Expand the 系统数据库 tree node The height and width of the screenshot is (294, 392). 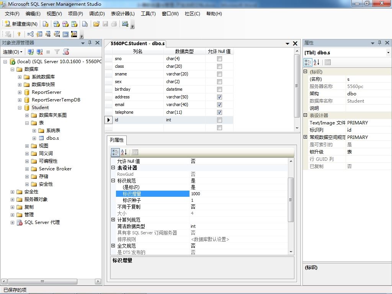click(x=20, y=77)
